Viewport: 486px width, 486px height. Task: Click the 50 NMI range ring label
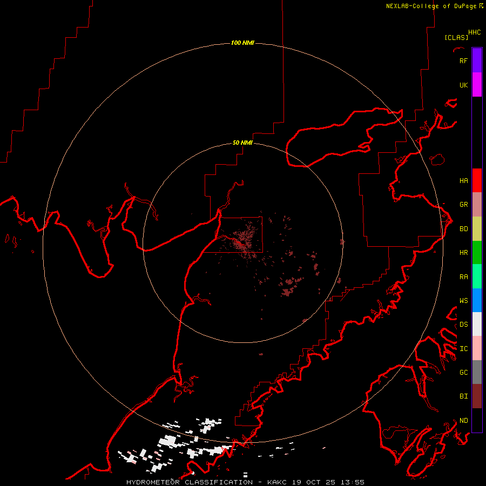tap(242, 143)
